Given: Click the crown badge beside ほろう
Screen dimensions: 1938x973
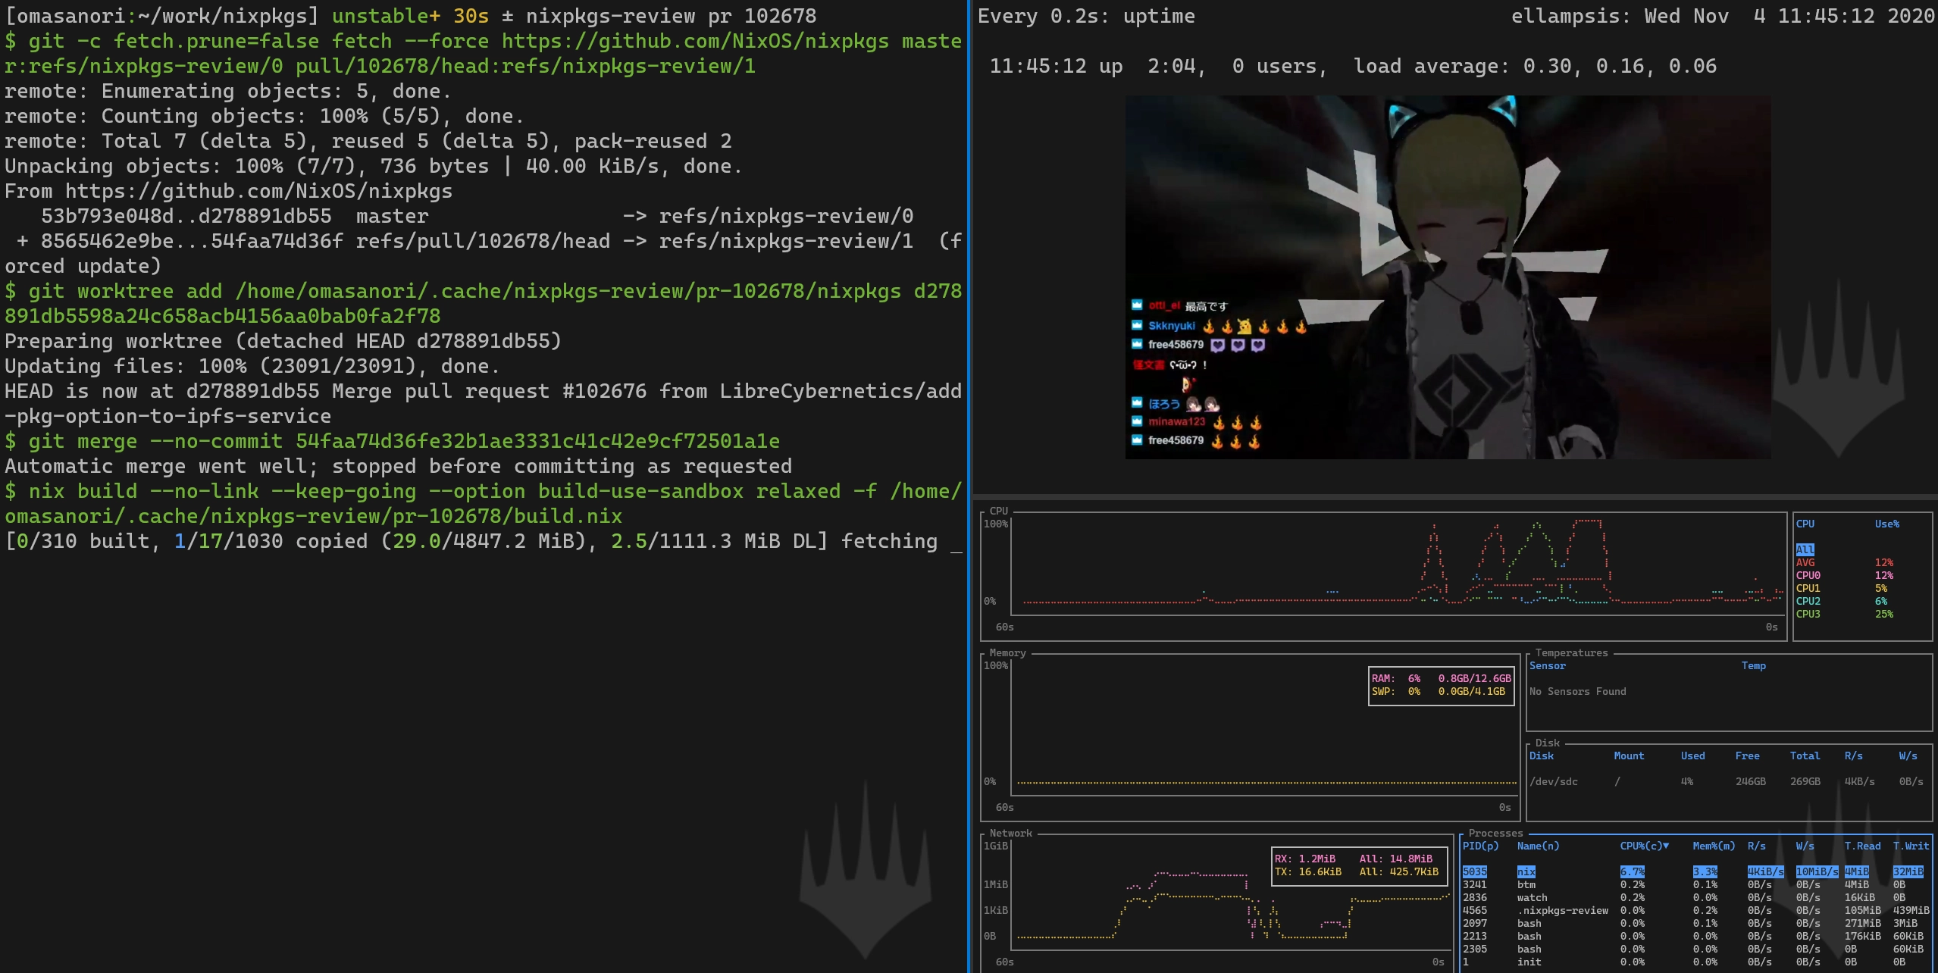Looking at the screenshot, I should pyautogui.click(x=1136, y=402).
